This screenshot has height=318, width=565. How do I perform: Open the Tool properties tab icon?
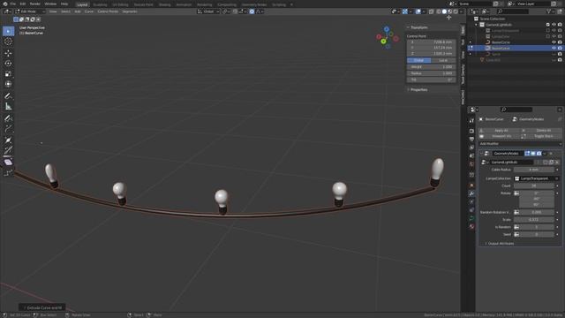click(471, 121)
